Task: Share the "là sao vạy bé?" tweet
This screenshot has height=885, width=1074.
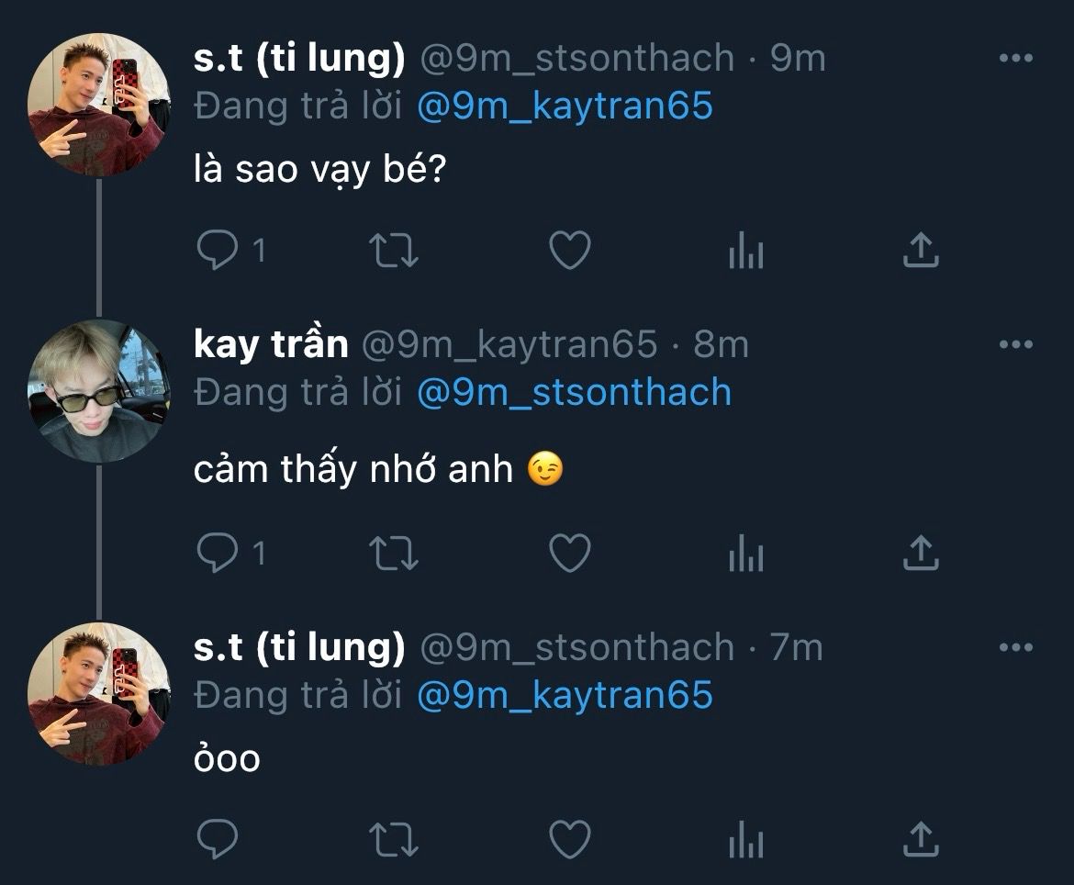Action: [921, 250]
